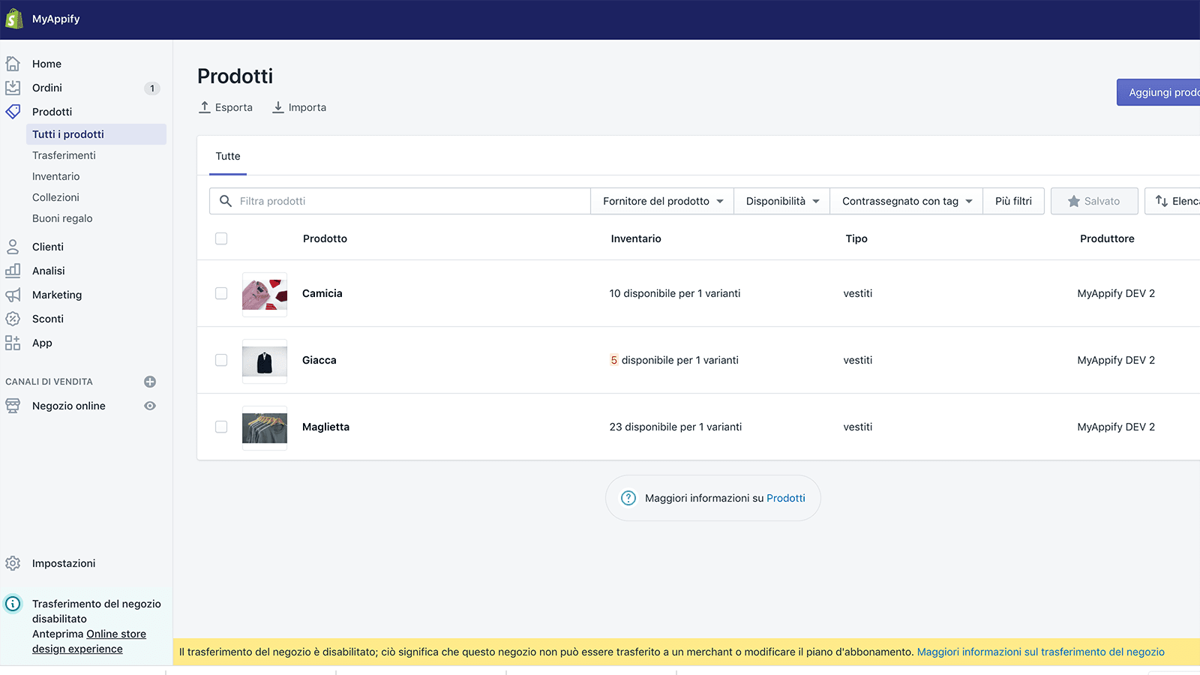1200x675 pixels.
Task: Select all products via header checkbox
Action: coord(221,238)
